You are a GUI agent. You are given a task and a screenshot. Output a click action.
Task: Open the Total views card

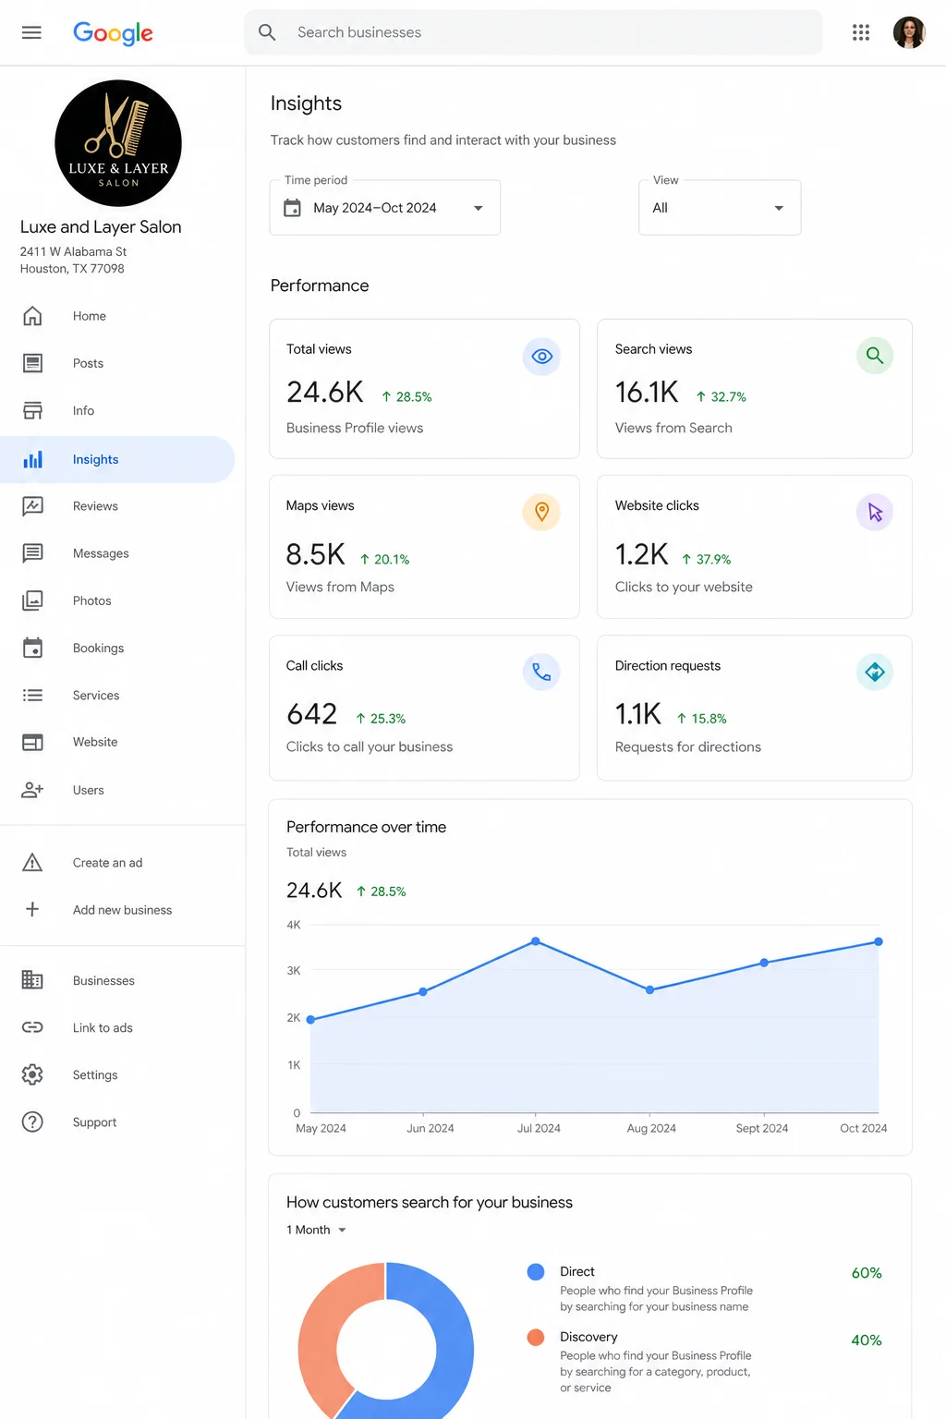(424, 389)
